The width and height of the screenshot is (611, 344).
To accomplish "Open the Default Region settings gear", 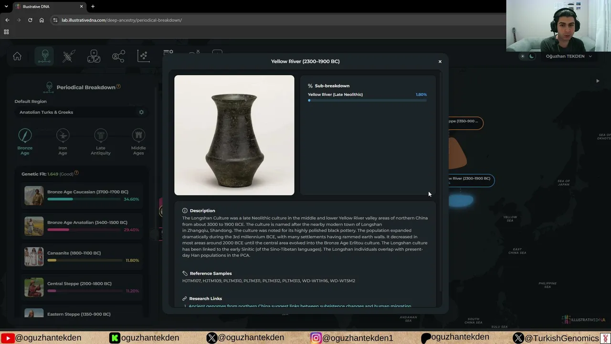I will tap(141, 112).
